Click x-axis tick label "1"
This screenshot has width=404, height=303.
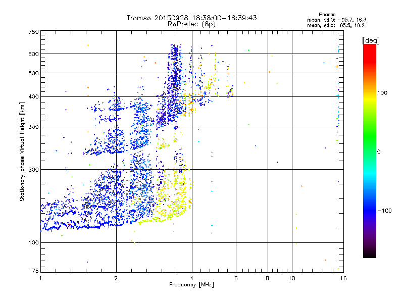point(40,278)
